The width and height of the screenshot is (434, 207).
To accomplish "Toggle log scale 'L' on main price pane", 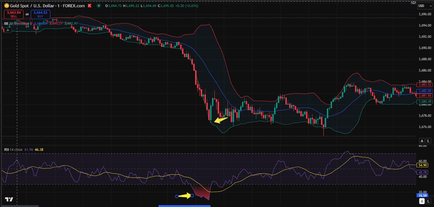I will [x=428, y=141].
